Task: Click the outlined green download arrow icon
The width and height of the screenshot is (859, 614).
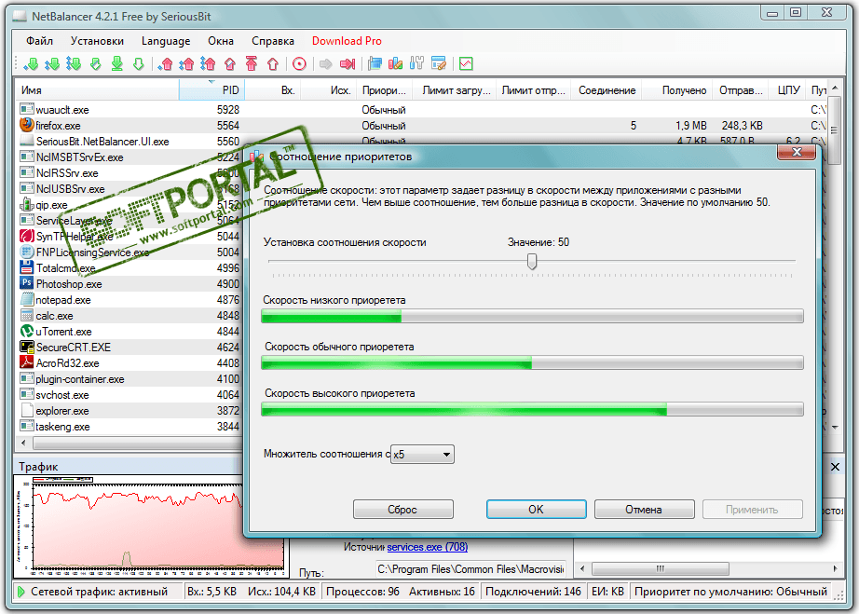Action: pos(139,63)
